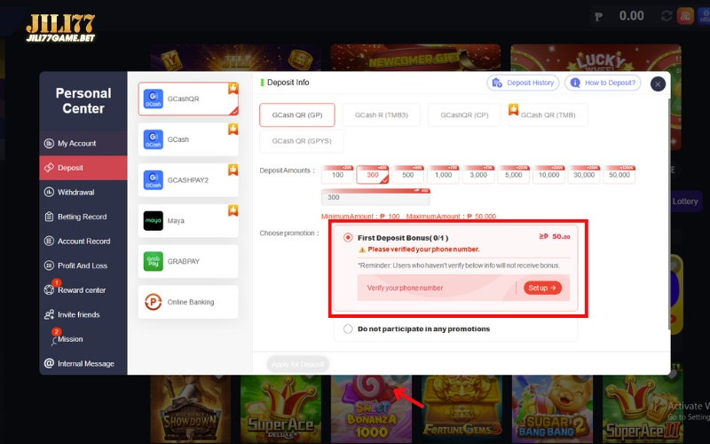The height and width of the screenshot is (444, 710).
Task: Open the Fortune Gems 3 game
Action: (x=461, y=409)
